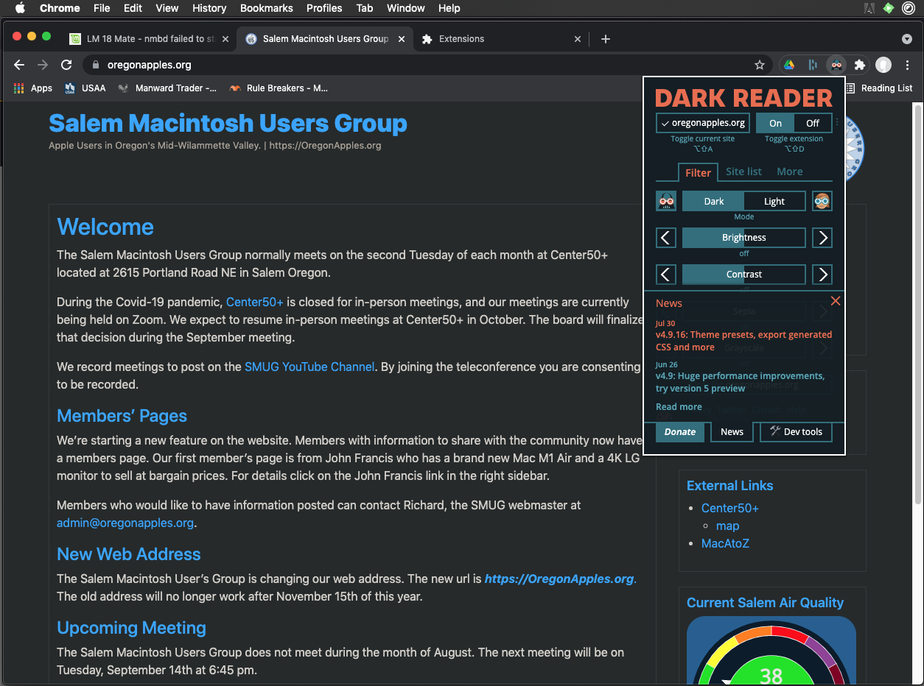Screen dimensions: 924x686
Task: Open the Profiles menu
Action: coord(324,8)
